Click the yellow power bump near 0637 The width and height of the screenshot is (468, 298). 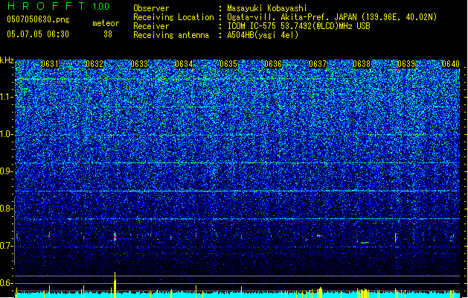click(x=320, y=292)
